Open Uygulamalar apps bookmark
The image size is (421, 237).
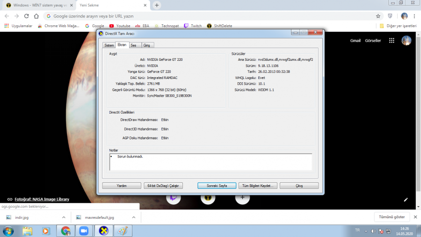pyautogui.click(x=18, y=26)
